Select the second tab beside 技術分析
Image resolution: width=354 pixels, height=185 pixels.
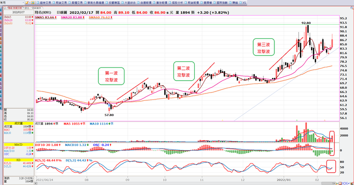[x=27, y=8]
